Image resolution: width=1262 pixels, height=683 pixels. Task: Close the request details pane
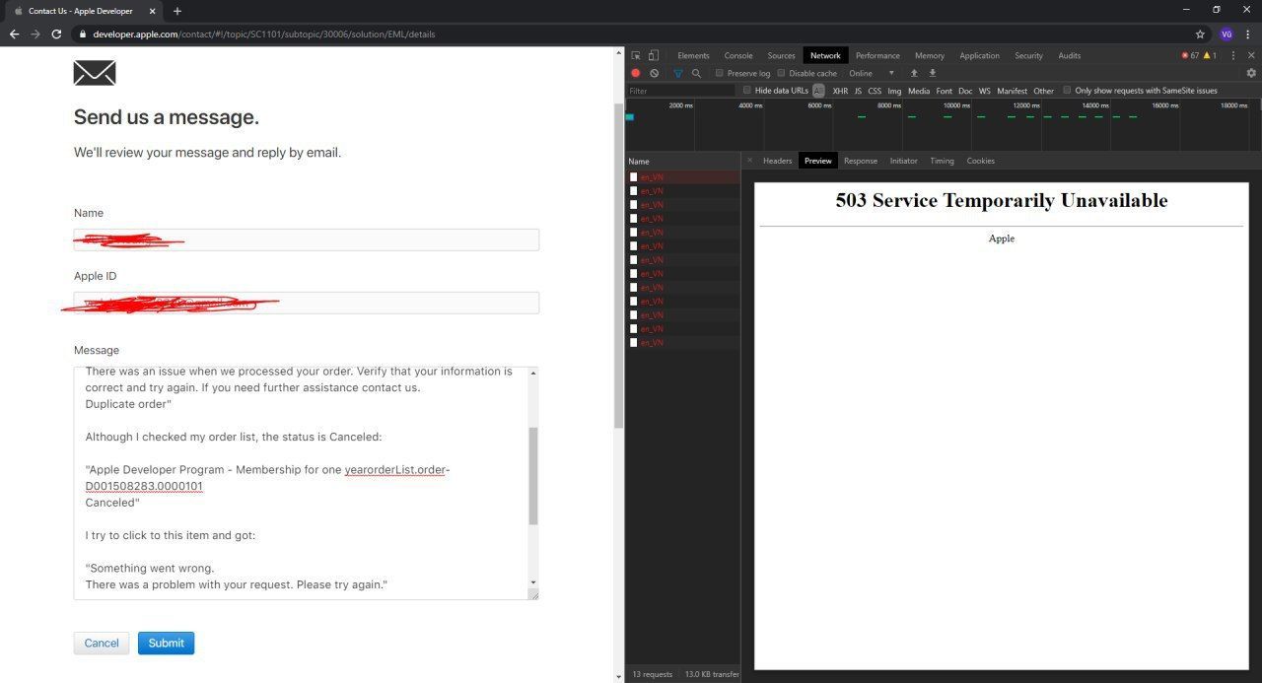(749, 161)
